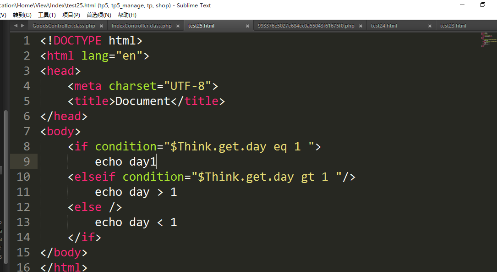Image resolution: width=497 pixels, height=272 pixels.
Task: Open the test23.html tab
Action: (x=453, y=26)
